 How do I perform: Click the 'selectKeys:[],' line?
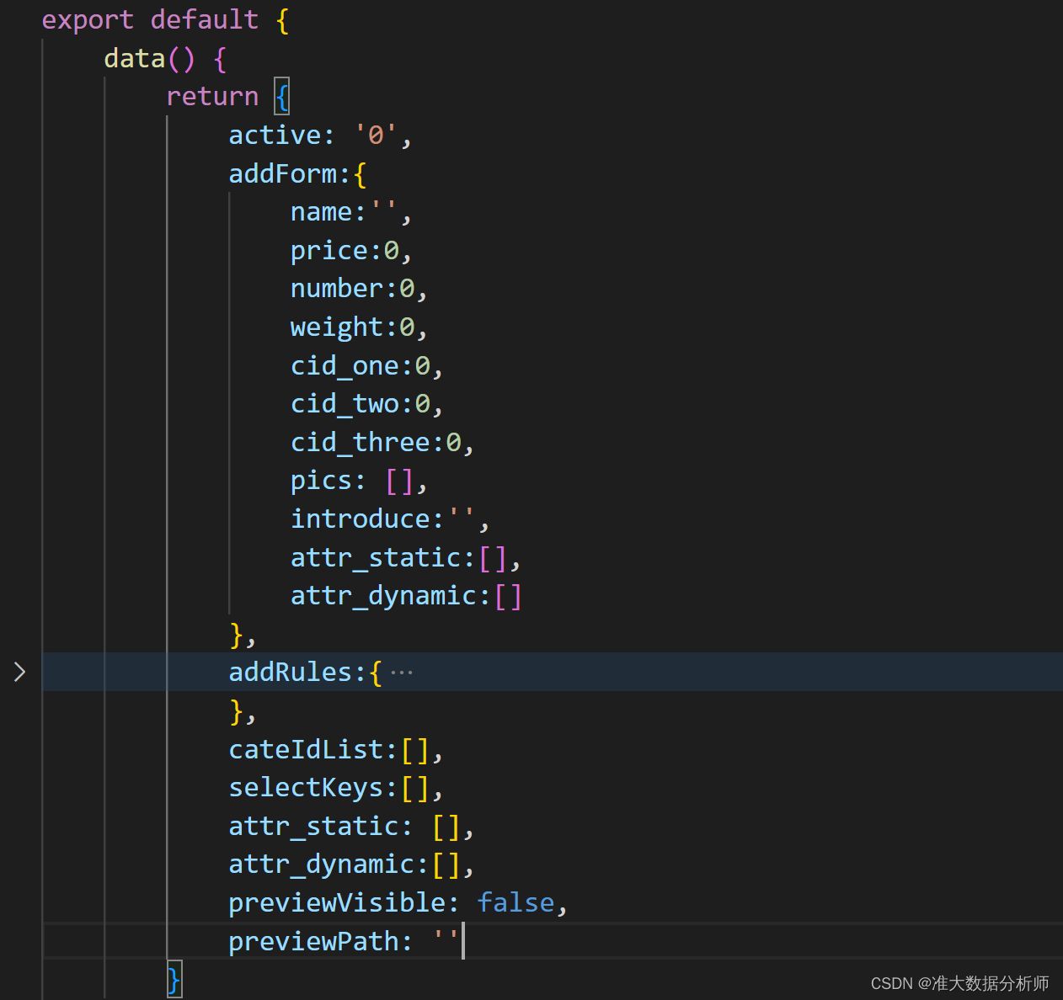coord(336,787)
